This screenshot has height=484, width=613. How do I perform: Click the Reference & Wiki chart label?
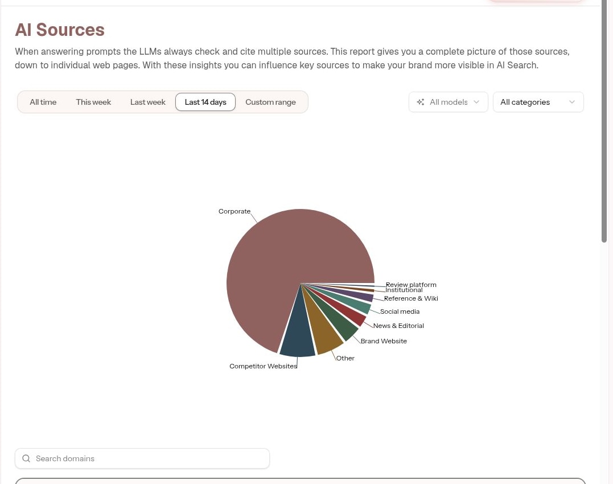pos(411,298)
